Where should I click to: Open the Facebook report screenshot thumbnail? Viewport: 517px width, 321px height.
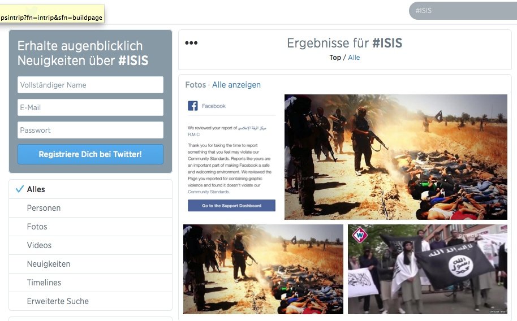tap(231, 157)
